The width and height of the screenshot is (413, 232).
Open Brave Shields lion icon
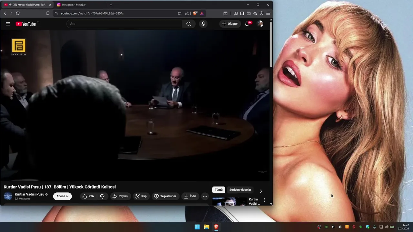pos(195,13)
